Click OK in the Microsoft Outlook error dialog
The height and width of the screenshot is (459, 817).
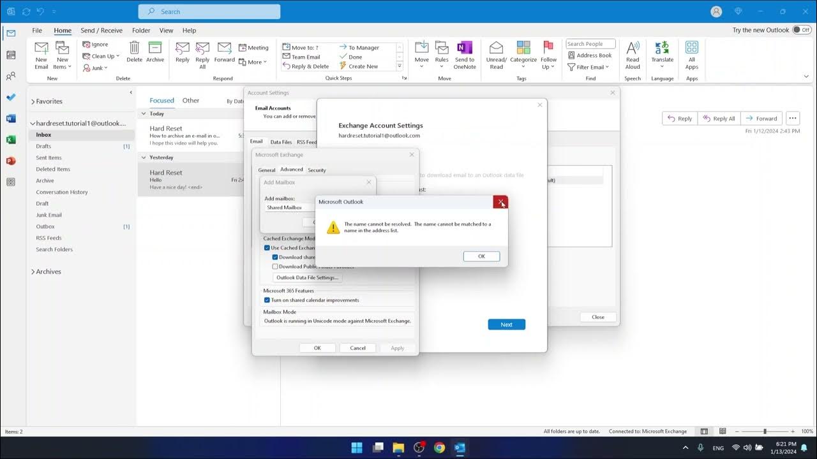[481, 256]
